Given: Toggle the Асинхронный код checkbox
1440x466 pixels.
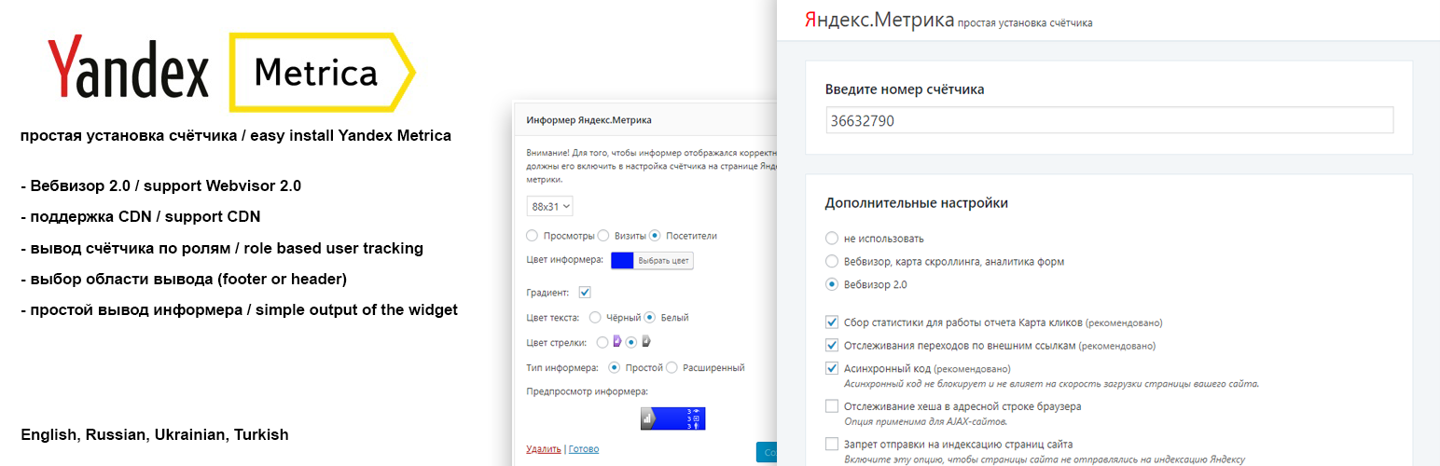Looking at the screenshot, I should [x=832, y=369].
